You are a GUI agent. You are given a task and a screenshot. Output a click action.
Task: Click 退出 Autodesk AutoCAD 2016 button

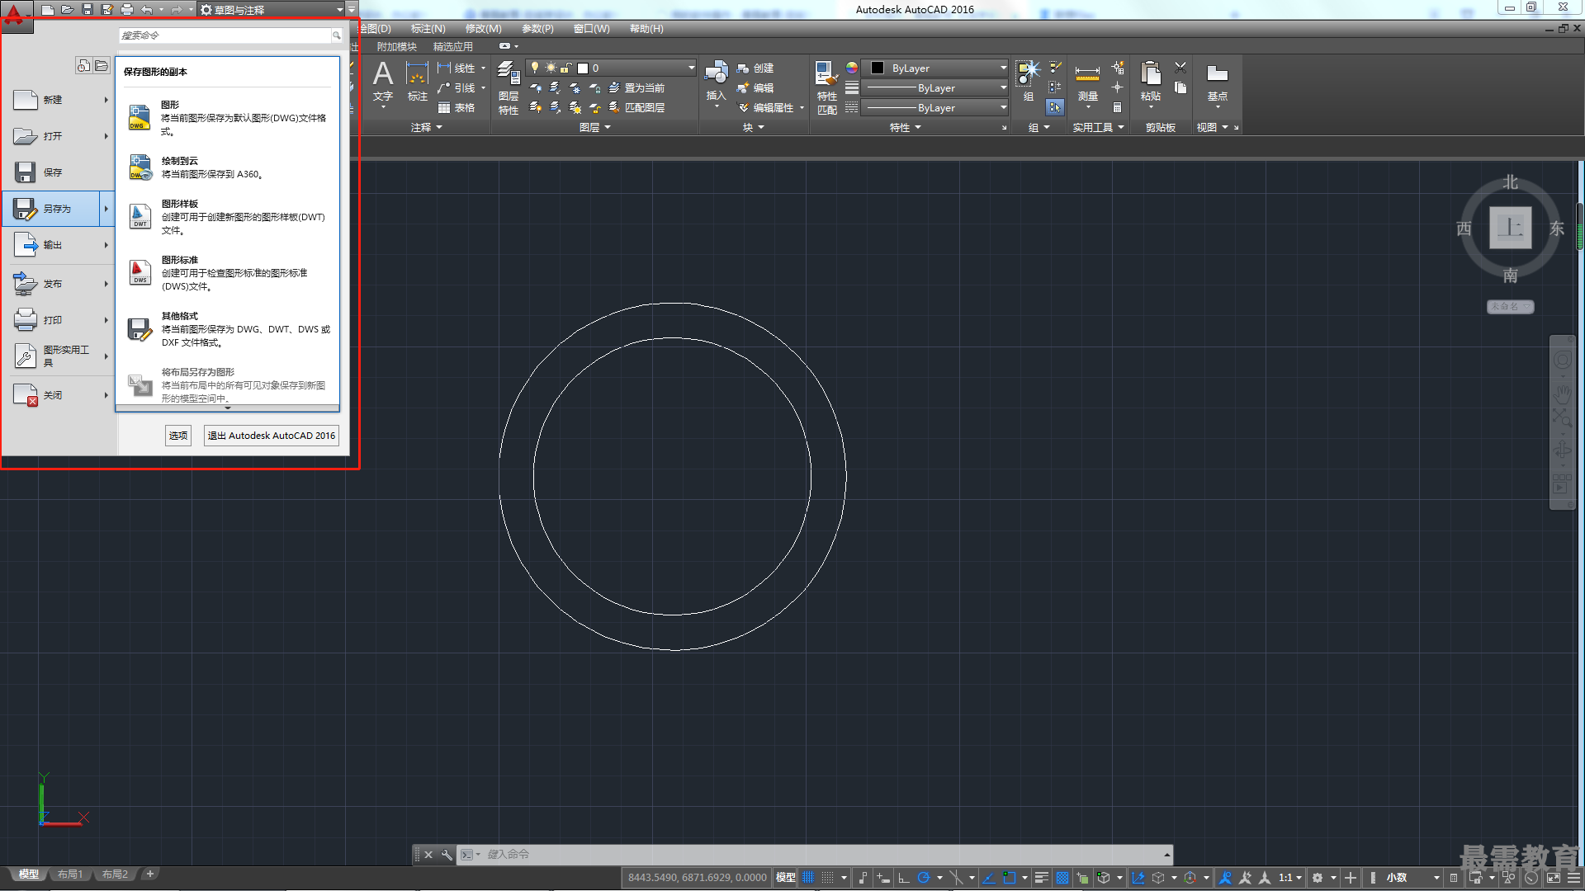tap(272, 436)
